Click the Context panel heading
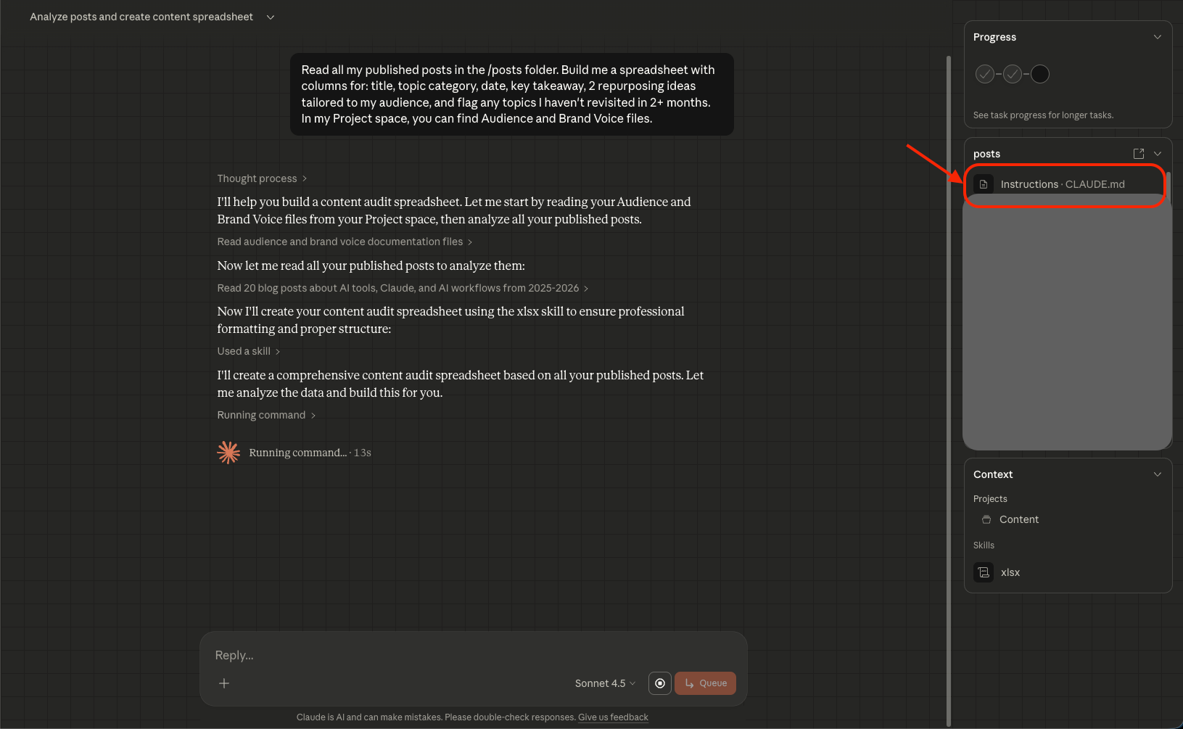1183x729 pixels. point(993,474)
